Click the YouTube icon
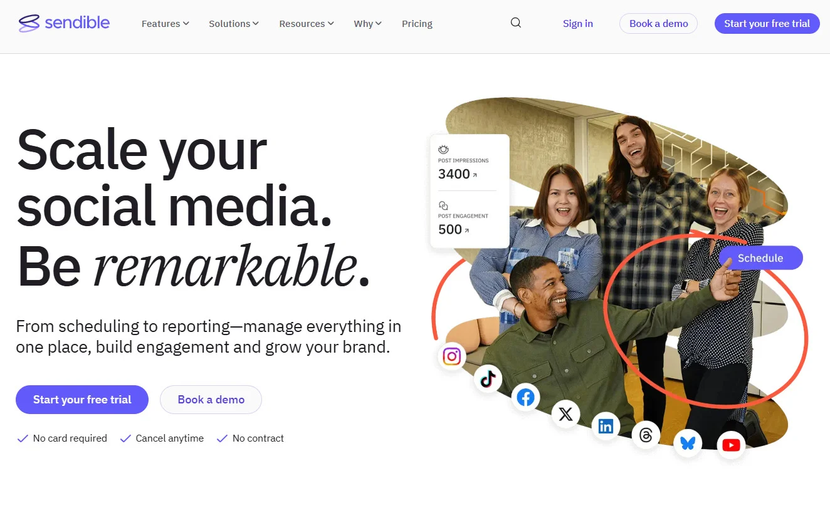The width and height of the screenshot is (830, 508). click(731, 445)
